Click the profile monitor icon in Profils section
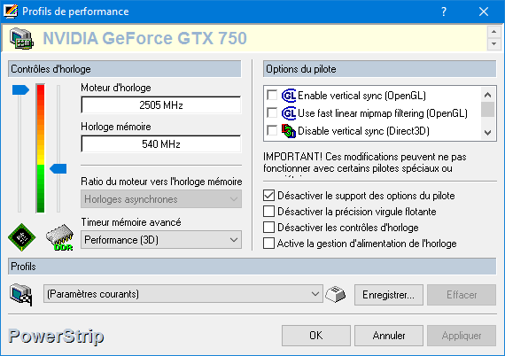505x356 pixels. 21,295
